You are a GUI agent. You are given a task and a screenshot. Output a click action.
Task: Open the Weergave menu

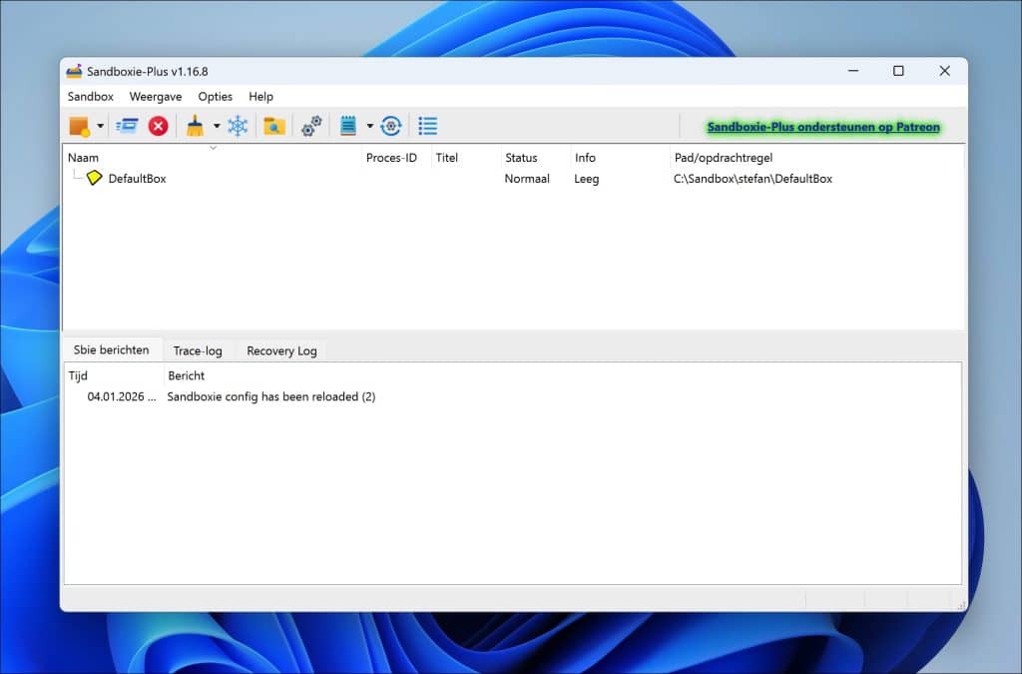click(155, 97)
